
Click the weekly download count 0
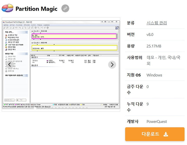pos(148,87)
